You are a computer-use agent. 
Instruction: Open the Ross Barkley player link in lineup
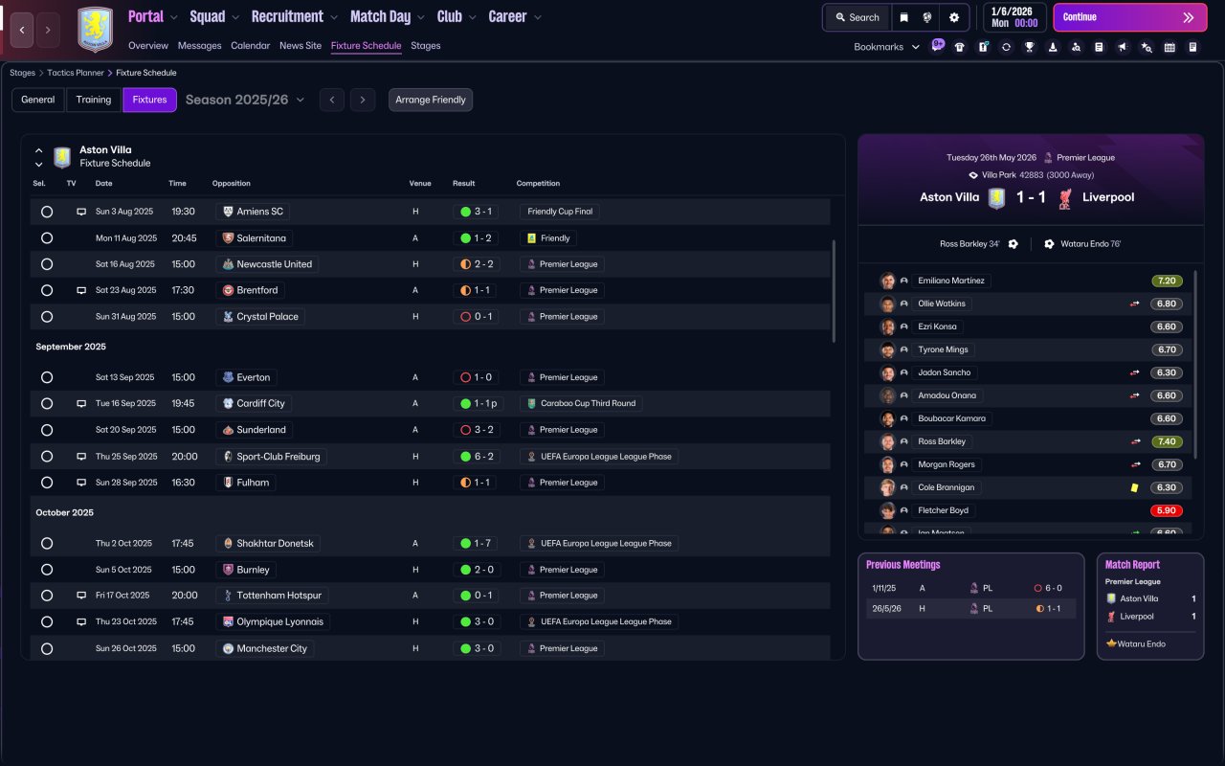[x=942, y=441]
